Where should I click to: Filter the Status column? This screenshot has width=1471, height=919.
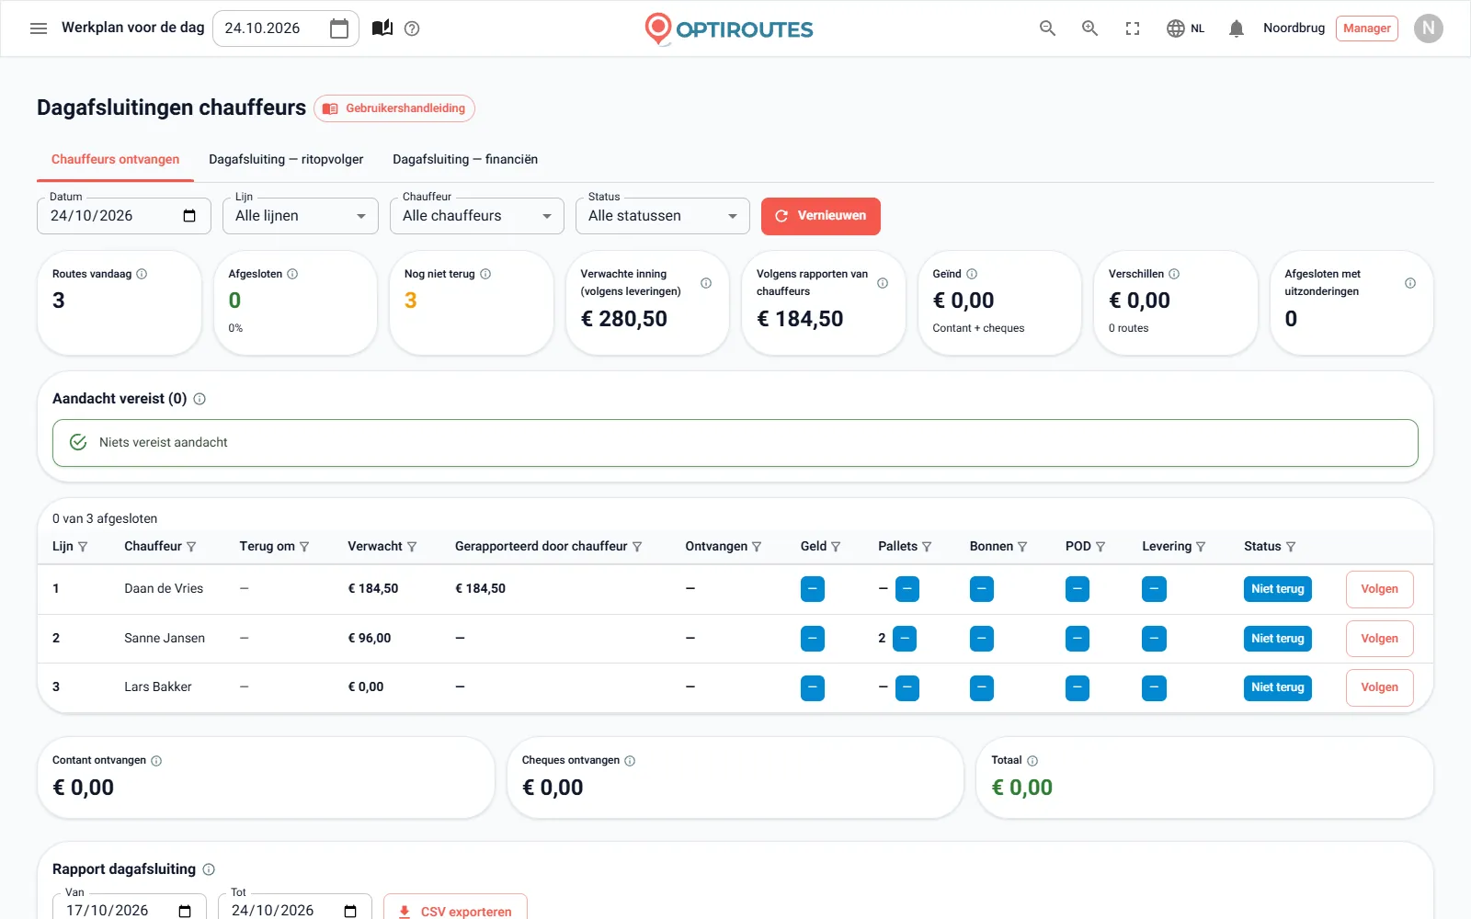(1291, 547)
